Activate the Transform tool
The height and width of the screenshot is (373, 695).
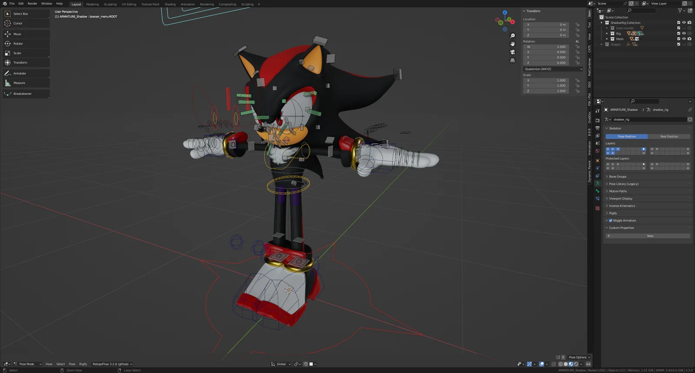(x=26, y=62)
